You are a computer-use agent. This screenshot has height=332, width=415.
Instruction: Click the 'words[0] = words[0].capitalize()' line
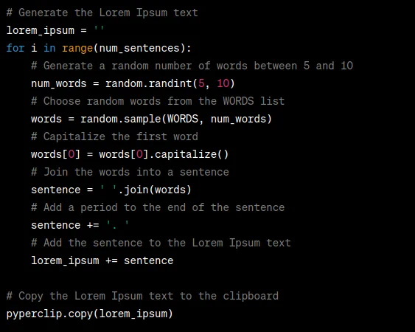click(130, 154)
